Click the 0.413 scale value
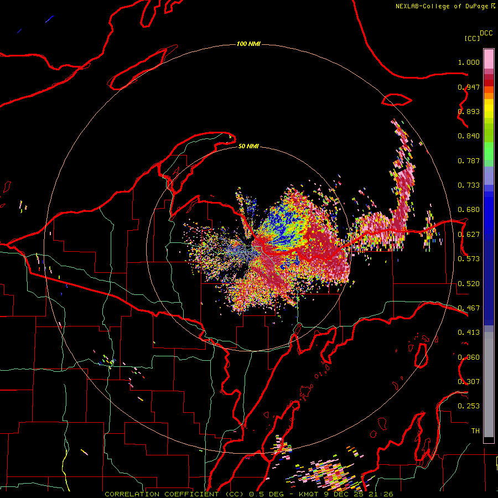The image size is (498, 498). tap(469, 333)
